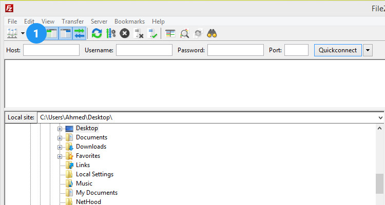
Task: Select the Downloads folder in the tree
Action: [x=91, y=147]
